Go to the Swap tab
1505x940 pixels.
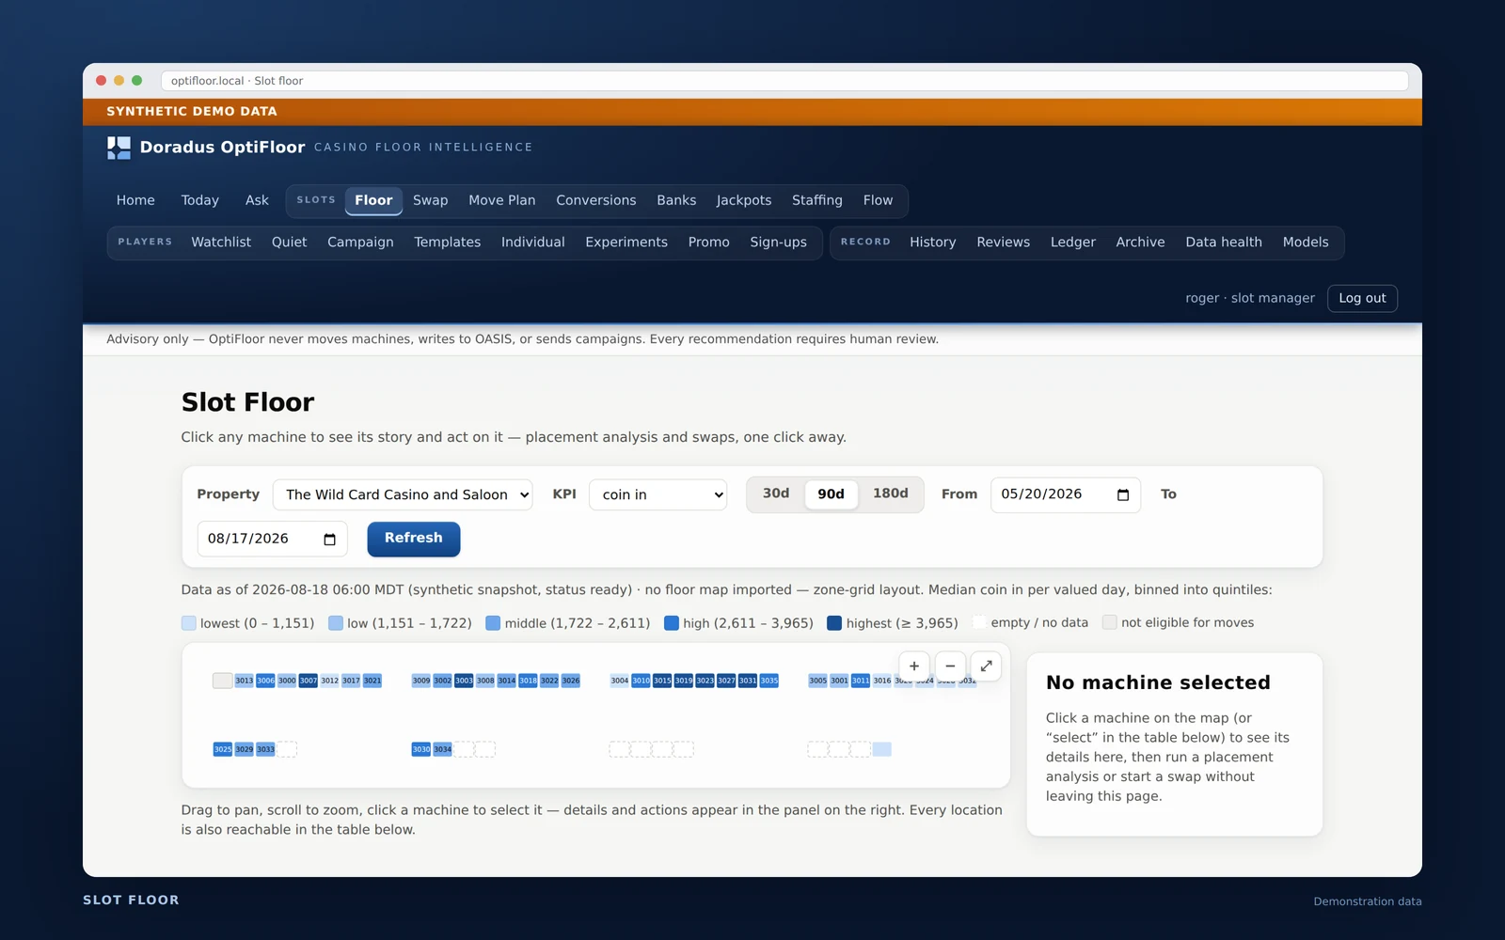point(431,200)
